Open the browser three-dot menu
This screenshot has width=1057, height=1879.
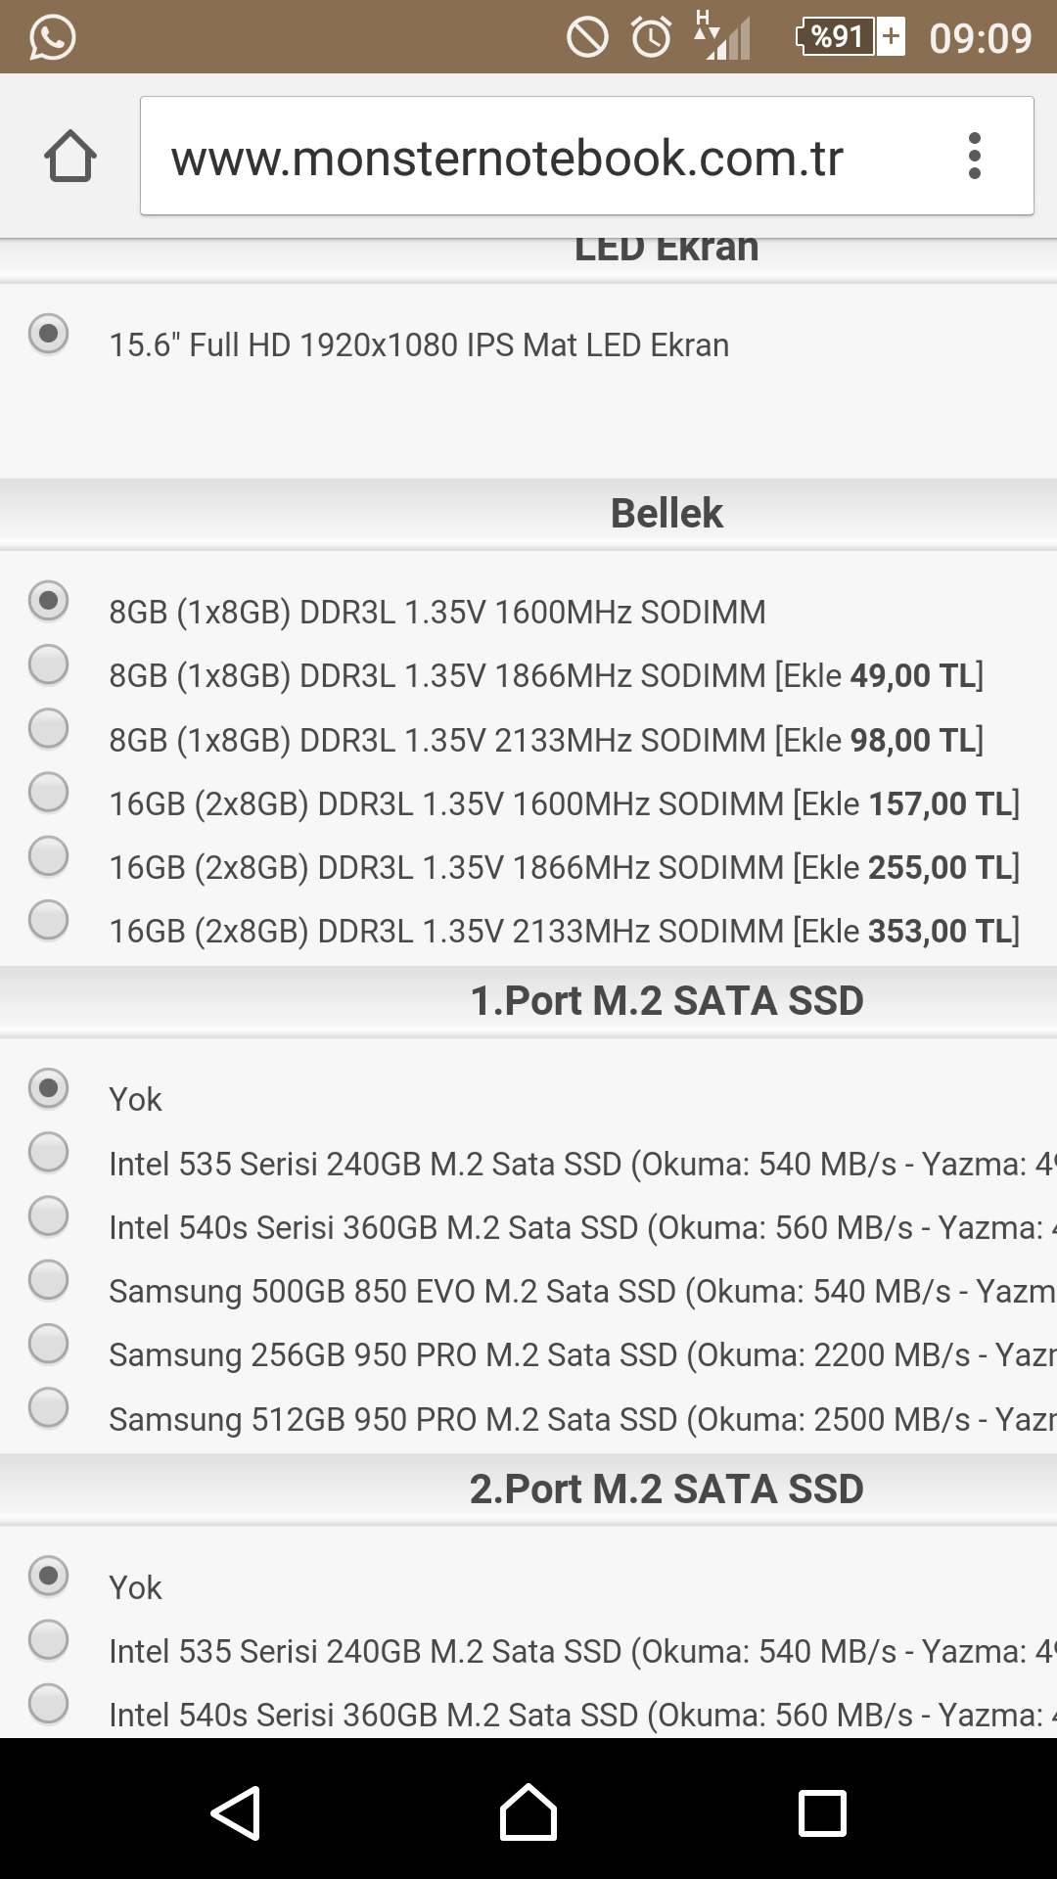click(974, 157)
